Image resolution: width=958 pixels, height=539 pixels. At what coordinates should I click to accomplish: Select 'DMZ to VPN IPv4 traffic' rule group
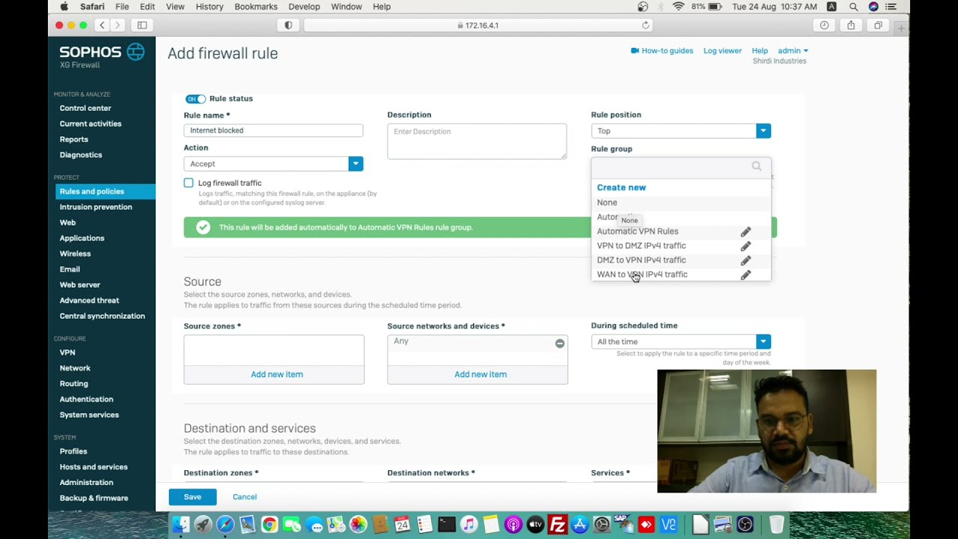tap(641, 260)
